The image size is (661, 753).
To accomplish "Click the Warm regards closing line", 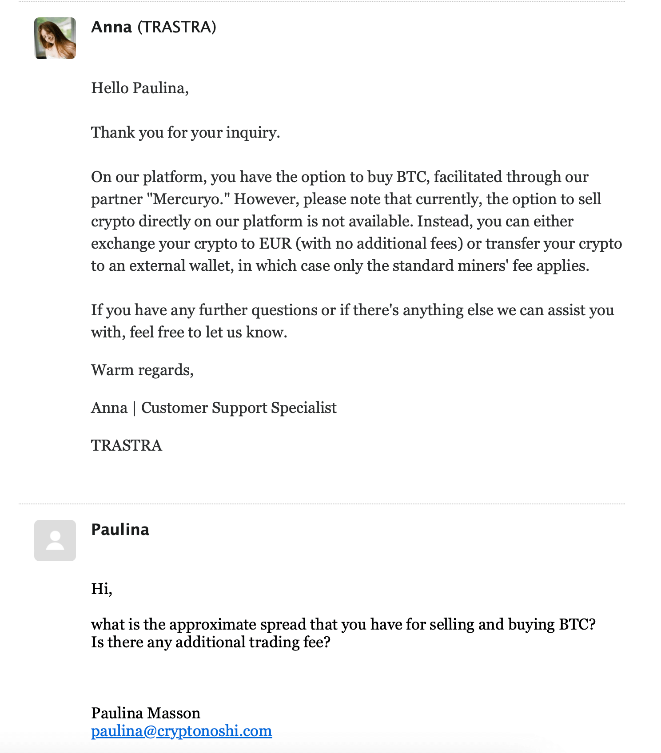I will [143, 370].
